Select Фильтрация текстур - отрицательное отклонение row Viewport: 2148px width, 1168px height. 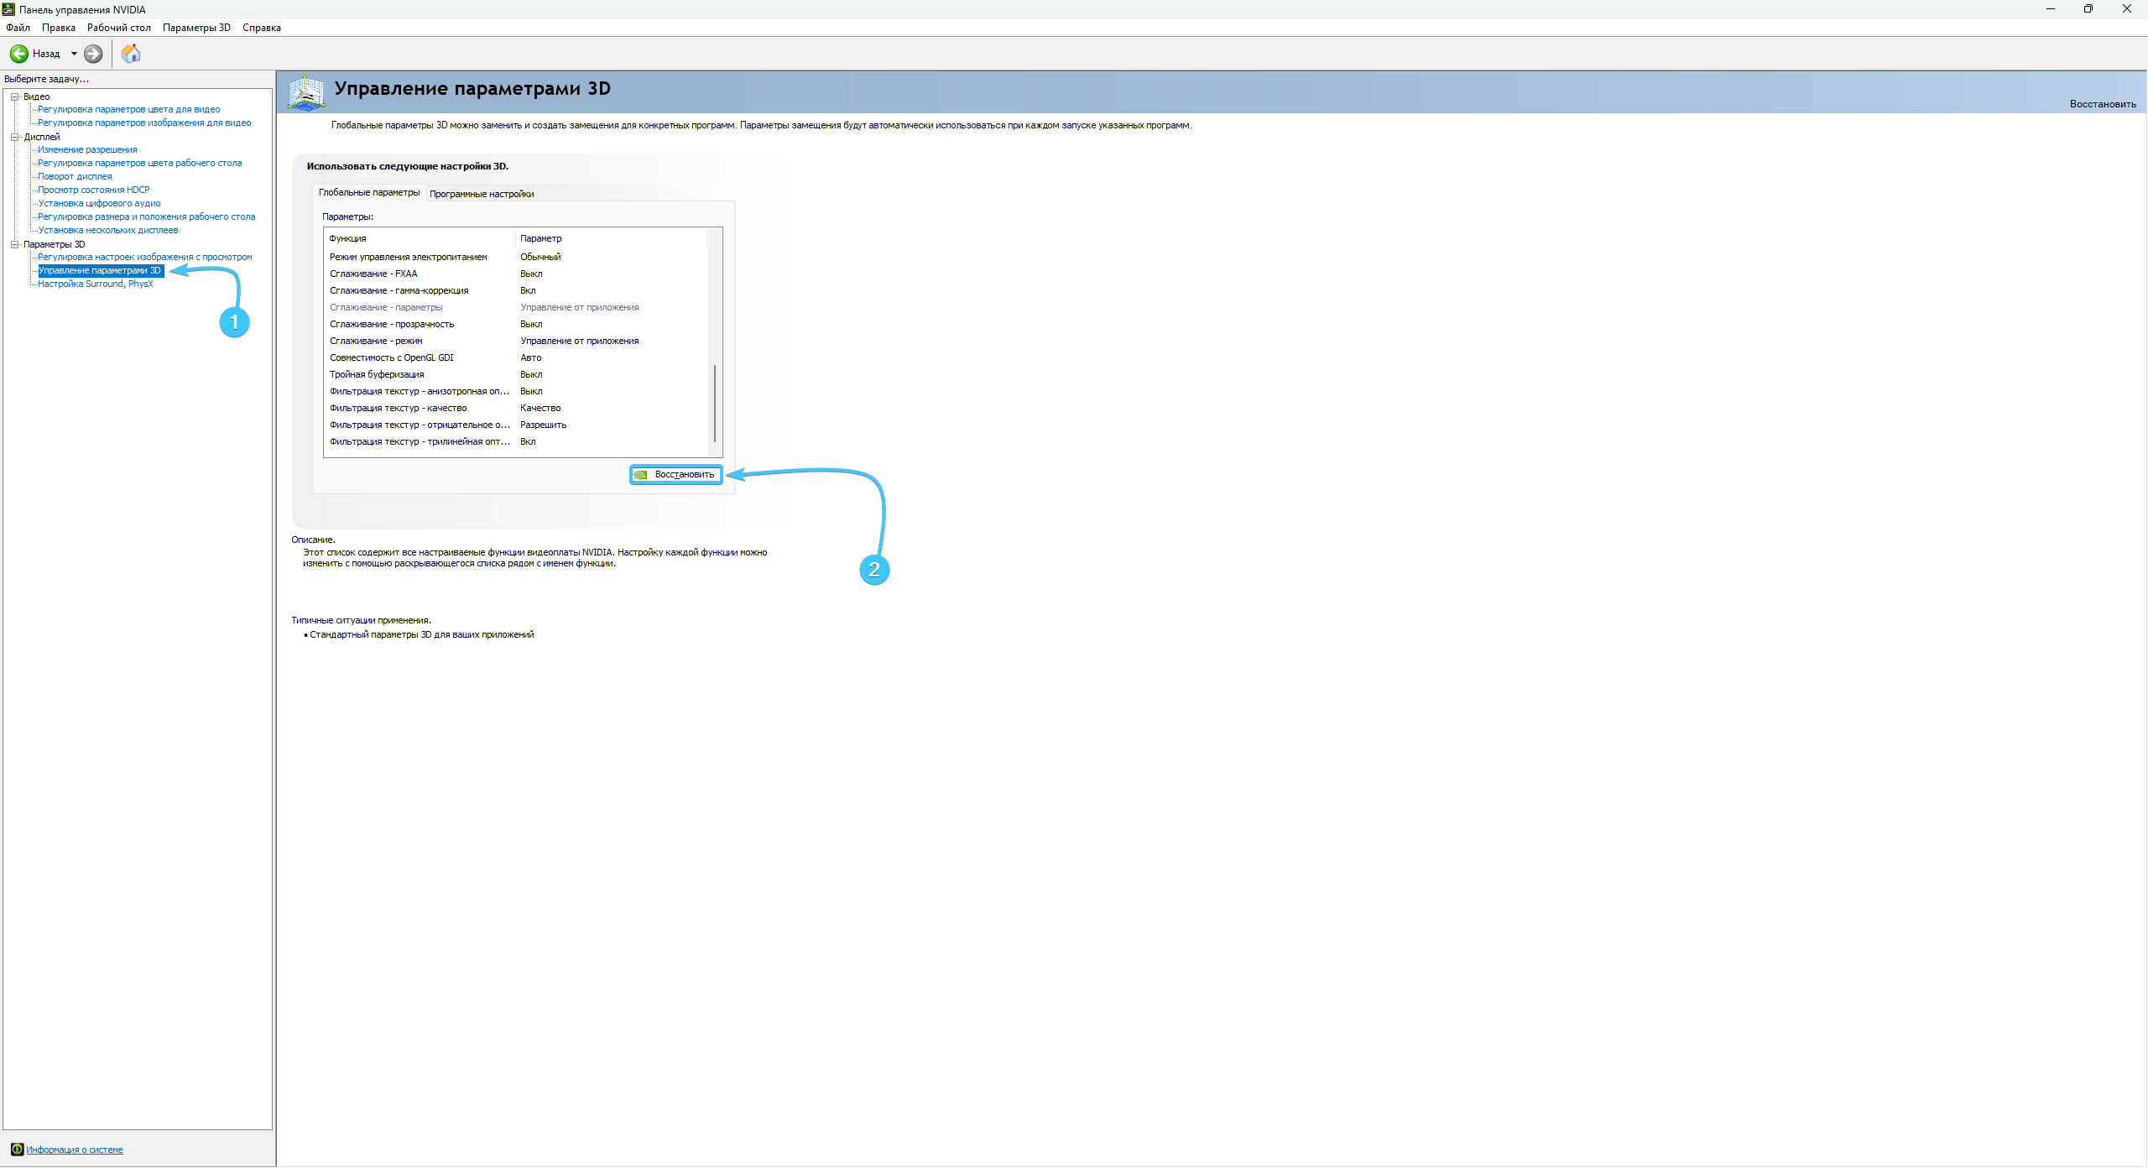[x=516, y=425]
